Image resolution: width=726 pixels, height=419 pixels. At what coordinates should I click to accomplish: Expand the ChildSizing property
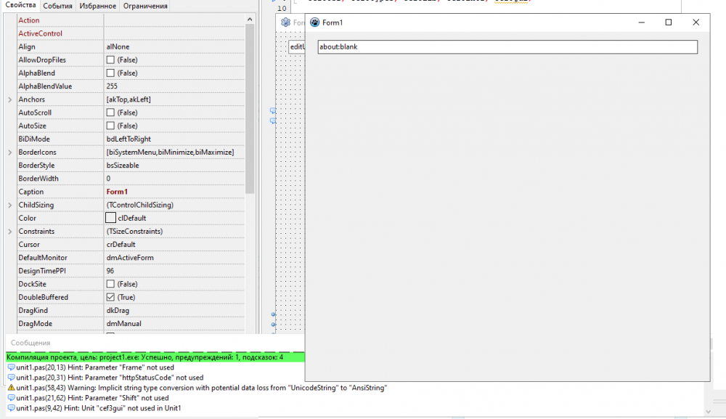click(x=9, y=205)
